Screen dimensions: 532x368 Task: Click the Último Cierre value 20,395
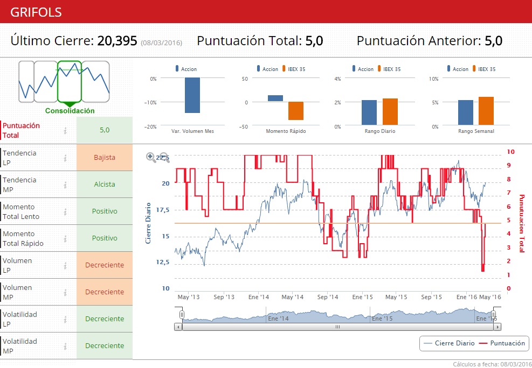tap(117, 41)
